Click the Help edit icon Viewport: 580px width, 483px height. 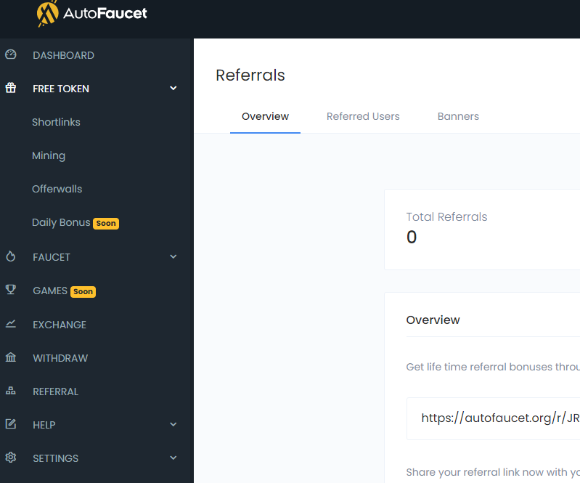point(10,425)
